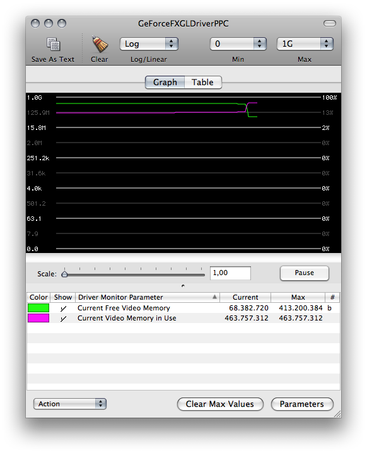Click the magenta swatch for Video Memory in Use
367x453 pixels.
[38, 318]
